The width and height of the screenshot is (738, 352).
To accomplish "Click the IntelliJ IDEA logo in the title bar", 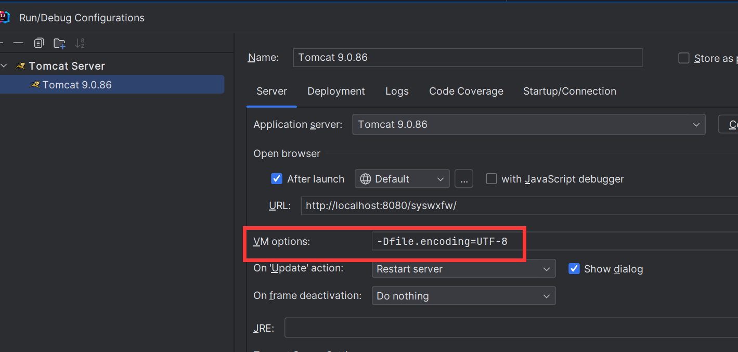I will 4,17.
